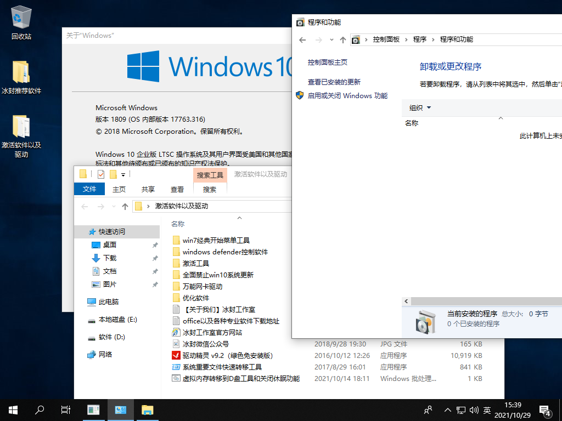Screen dimensions: 562x421
Task: Open 控制面板主页 link
Action: pos(327,62)
